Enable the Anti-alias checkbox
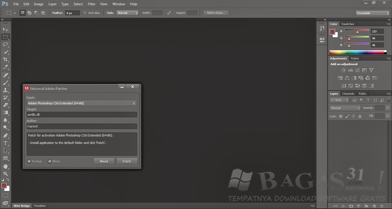 85,13
